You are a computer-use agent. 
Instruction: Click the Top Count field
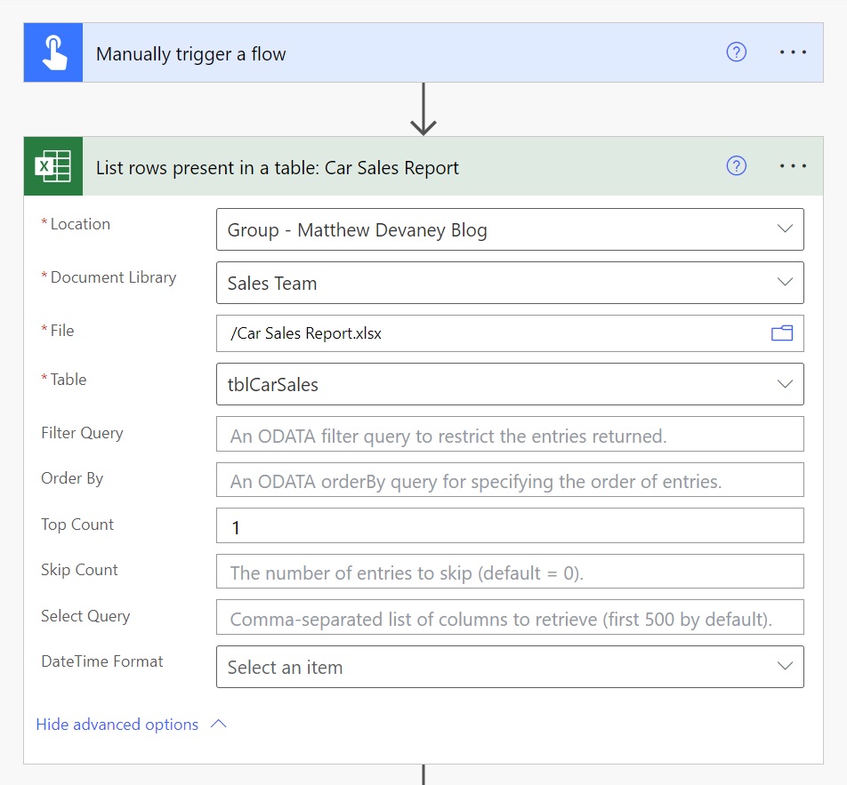coord(510,525)
